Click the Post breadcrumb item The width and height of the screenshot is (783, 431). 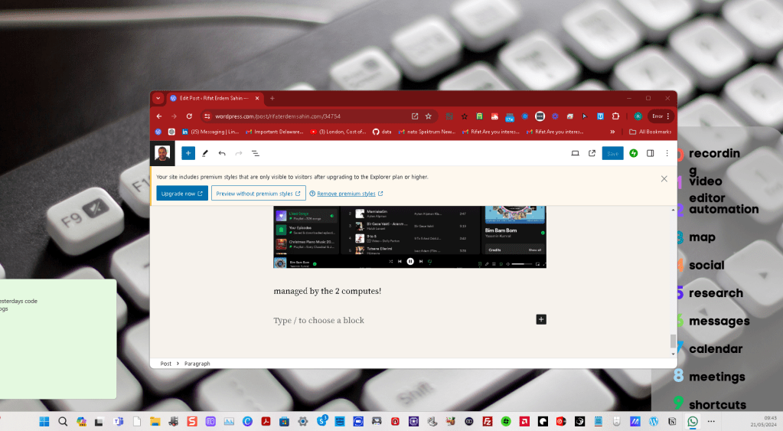[165, 364]
